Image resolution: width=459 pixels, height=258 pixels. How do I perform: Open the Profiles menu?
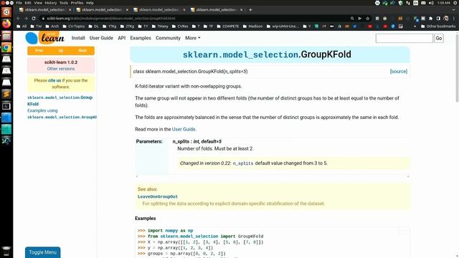(x=77, y=3)
